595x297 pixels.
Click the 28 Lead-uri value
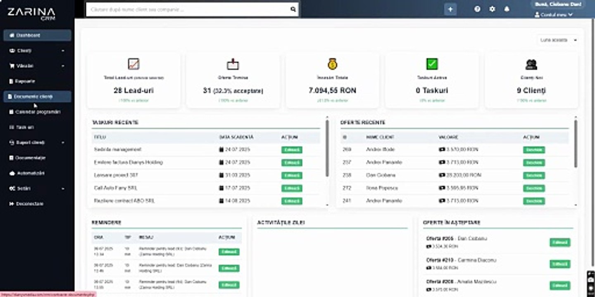click(133, 90)
